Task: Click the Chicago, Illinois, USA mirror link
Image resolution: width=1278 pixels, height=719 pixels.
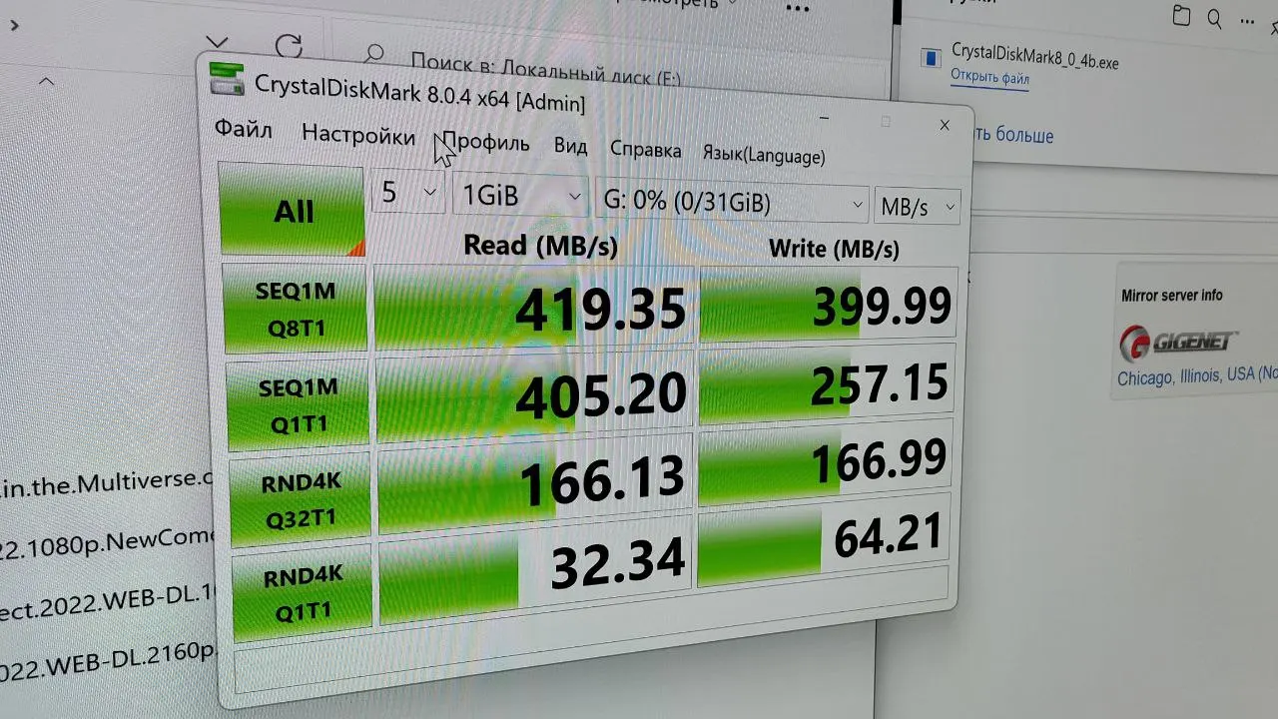Action: coord(1197,376)
